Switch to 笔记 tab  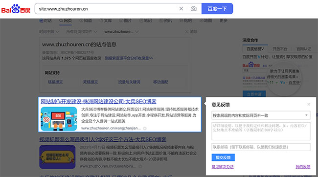pyautogui.click(x=146, y=21)
